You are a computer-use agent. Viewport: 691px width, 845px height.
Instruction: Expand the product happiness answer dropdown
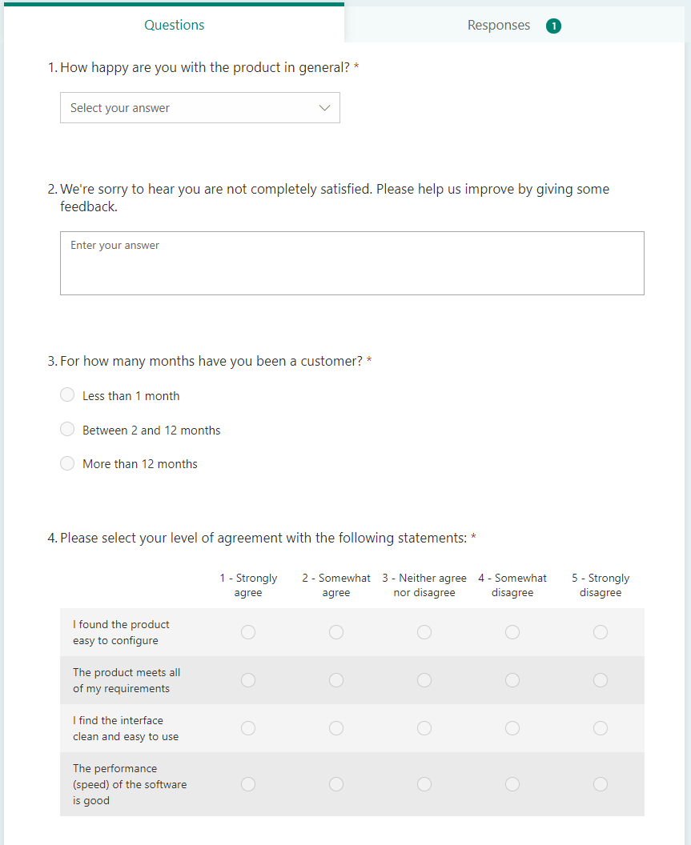tap(199, 108)
